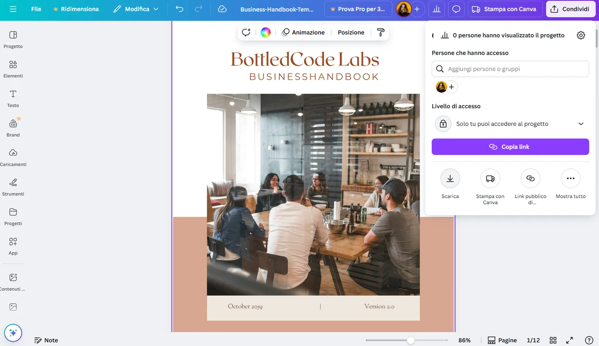Screen dimensions: 599x346
Task: Open the App sidebar panel
Action: tap(13, 246)
